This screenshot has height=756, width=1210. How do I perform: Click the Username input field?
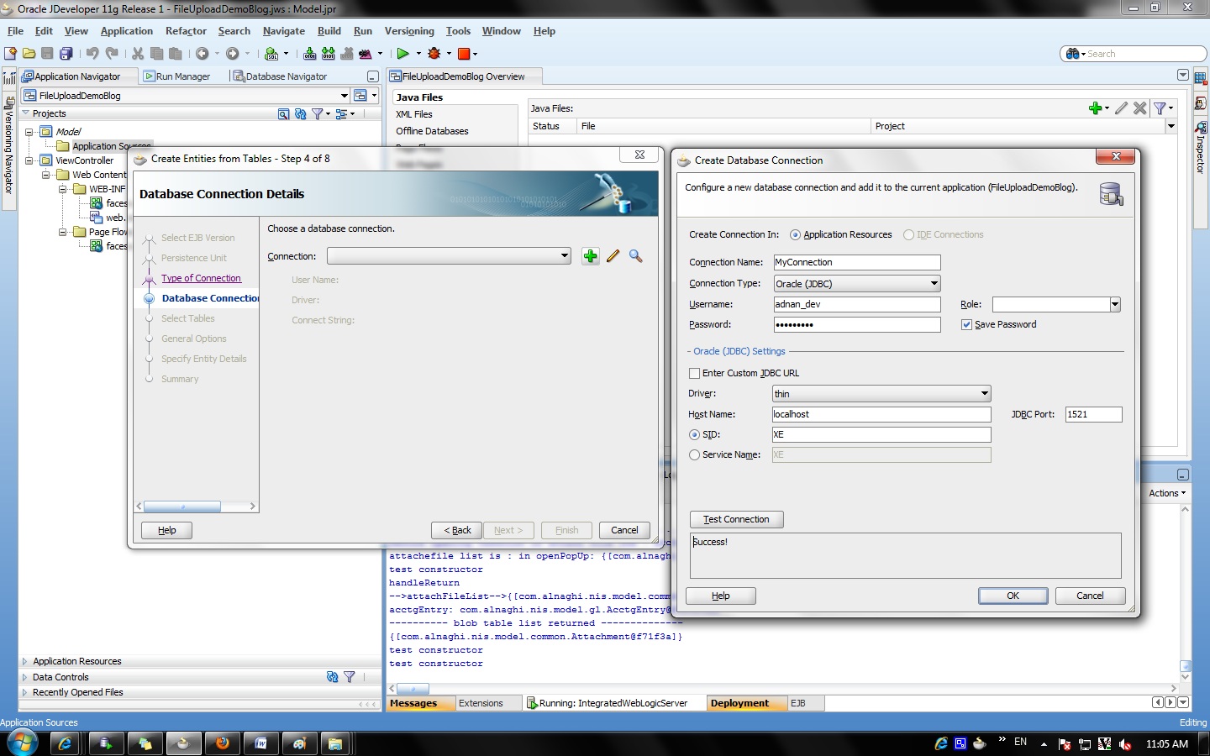[856, 304]
